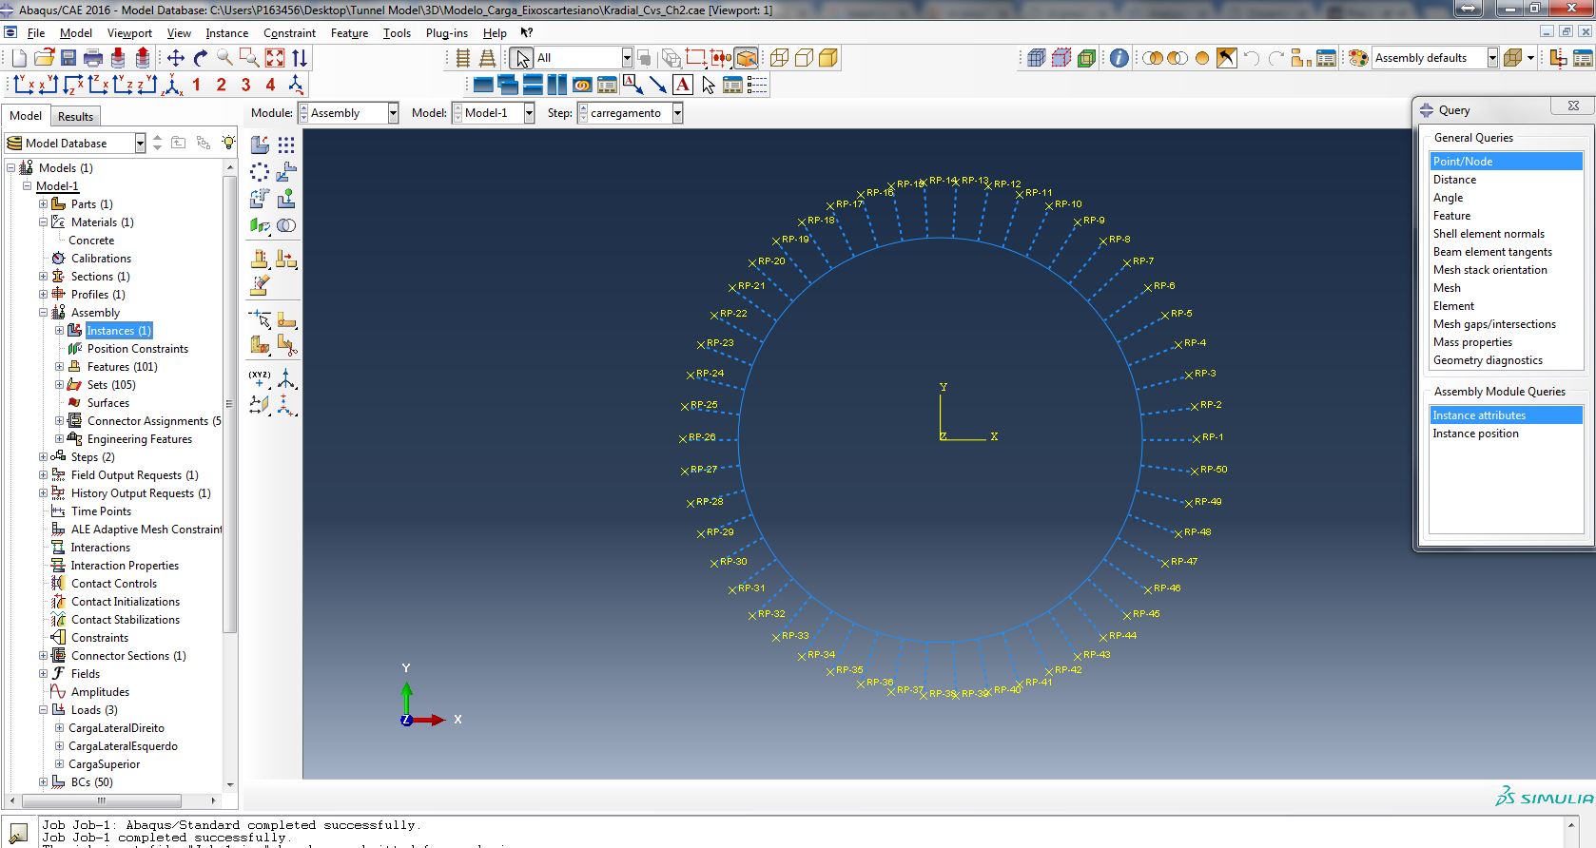Click the Wireframe render style icon
The image size is (1596, 848).
(779, 58)
